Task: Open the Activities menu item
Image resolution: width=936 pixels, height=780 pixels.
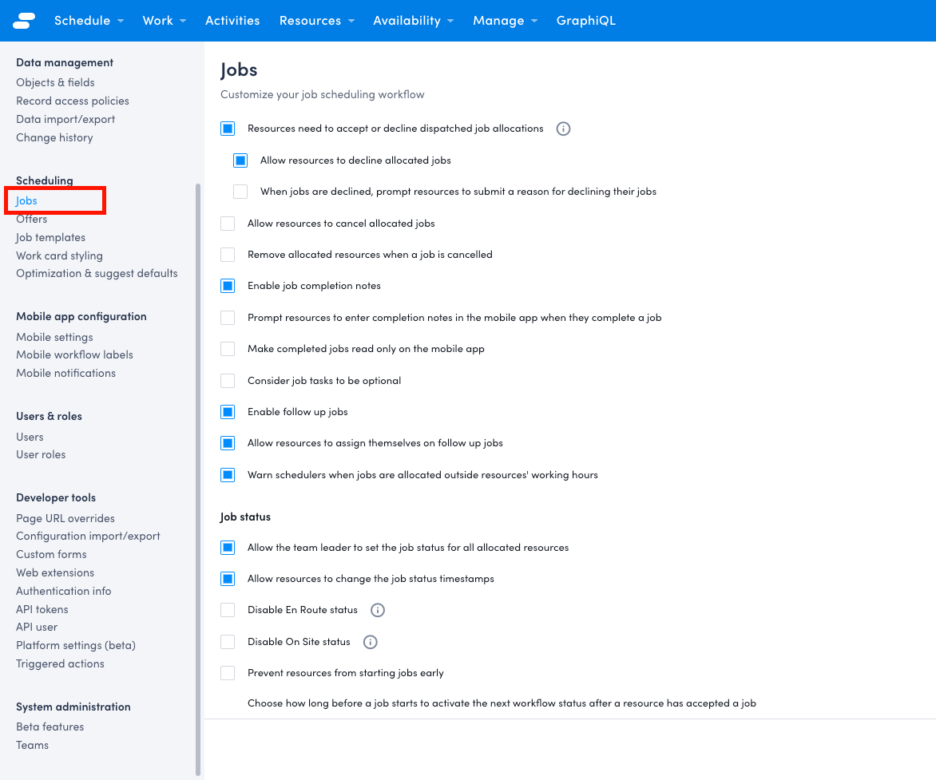Action: coord(232,20)
